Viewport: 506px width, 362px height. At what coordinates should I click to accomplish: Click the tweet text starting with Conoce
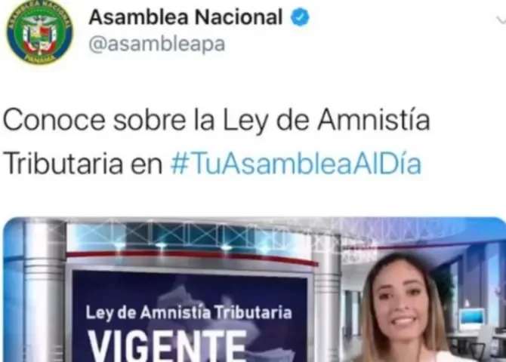tap(216, 142)
